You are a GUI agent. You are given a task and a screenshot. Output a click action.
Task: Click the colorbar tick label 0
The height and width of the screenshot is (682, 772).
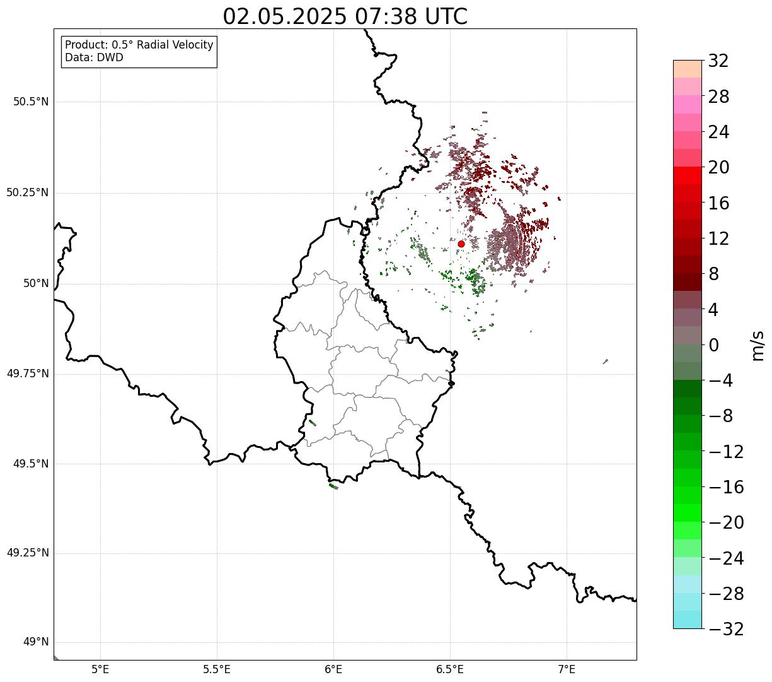pyautogui.click(x=713, y=345)
